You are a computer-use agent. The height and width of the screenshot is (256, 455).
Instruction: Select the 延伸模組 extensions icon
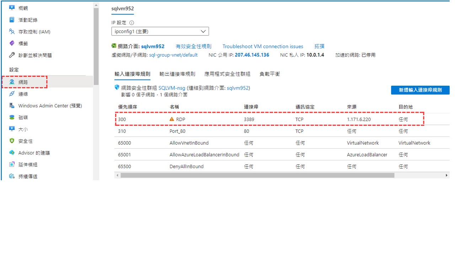(12, 165)
